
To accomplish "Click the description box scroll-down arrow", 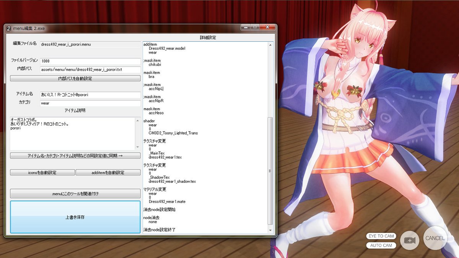I will tap(138, 147).
